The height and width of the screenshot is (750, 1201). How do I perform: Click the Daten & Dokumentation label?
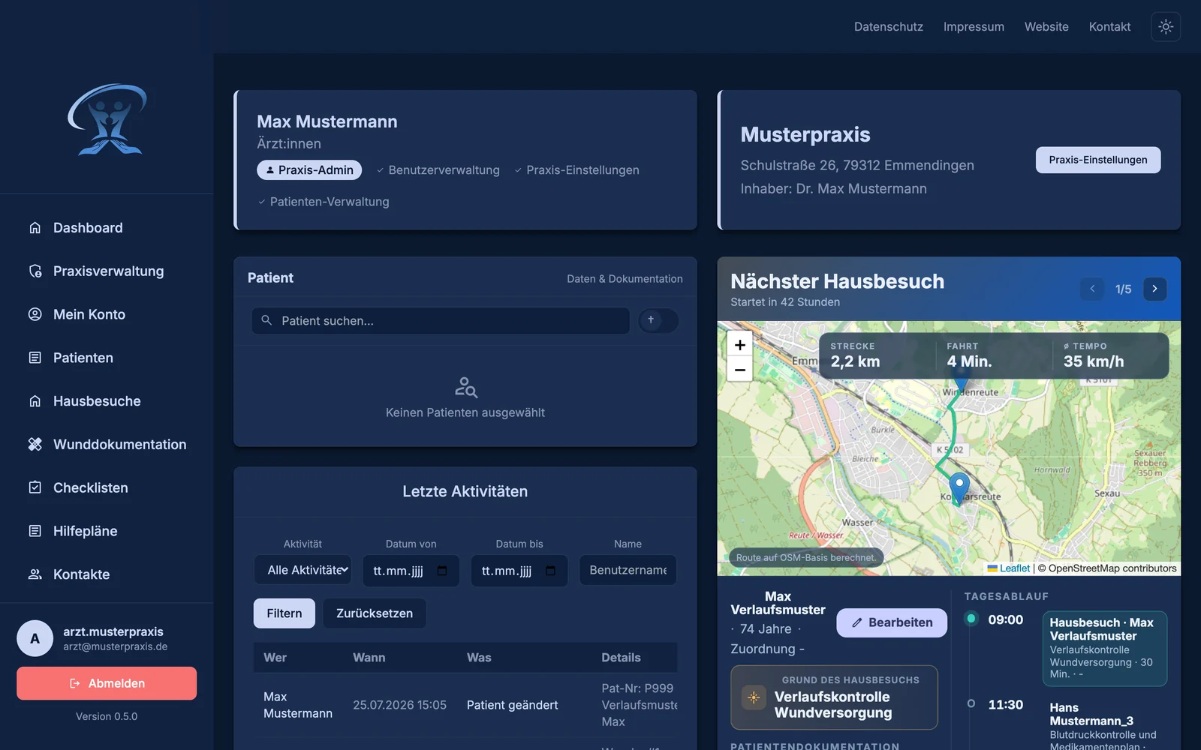coord(625,279)
